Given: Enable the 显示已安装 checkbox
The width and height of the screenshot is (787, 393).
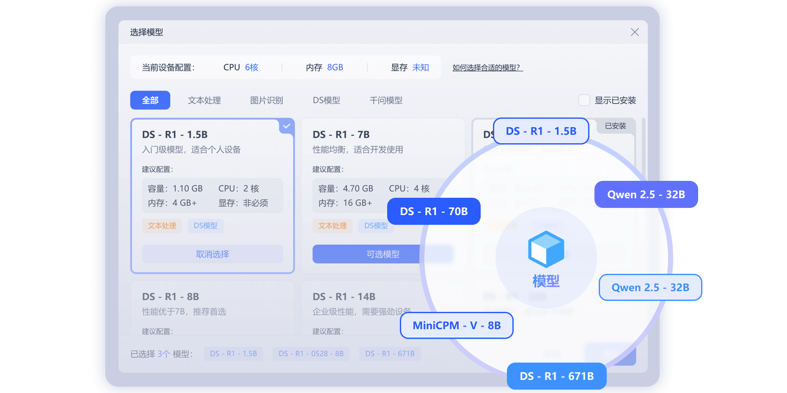Looking at the screenshot, I should [584, 100].
